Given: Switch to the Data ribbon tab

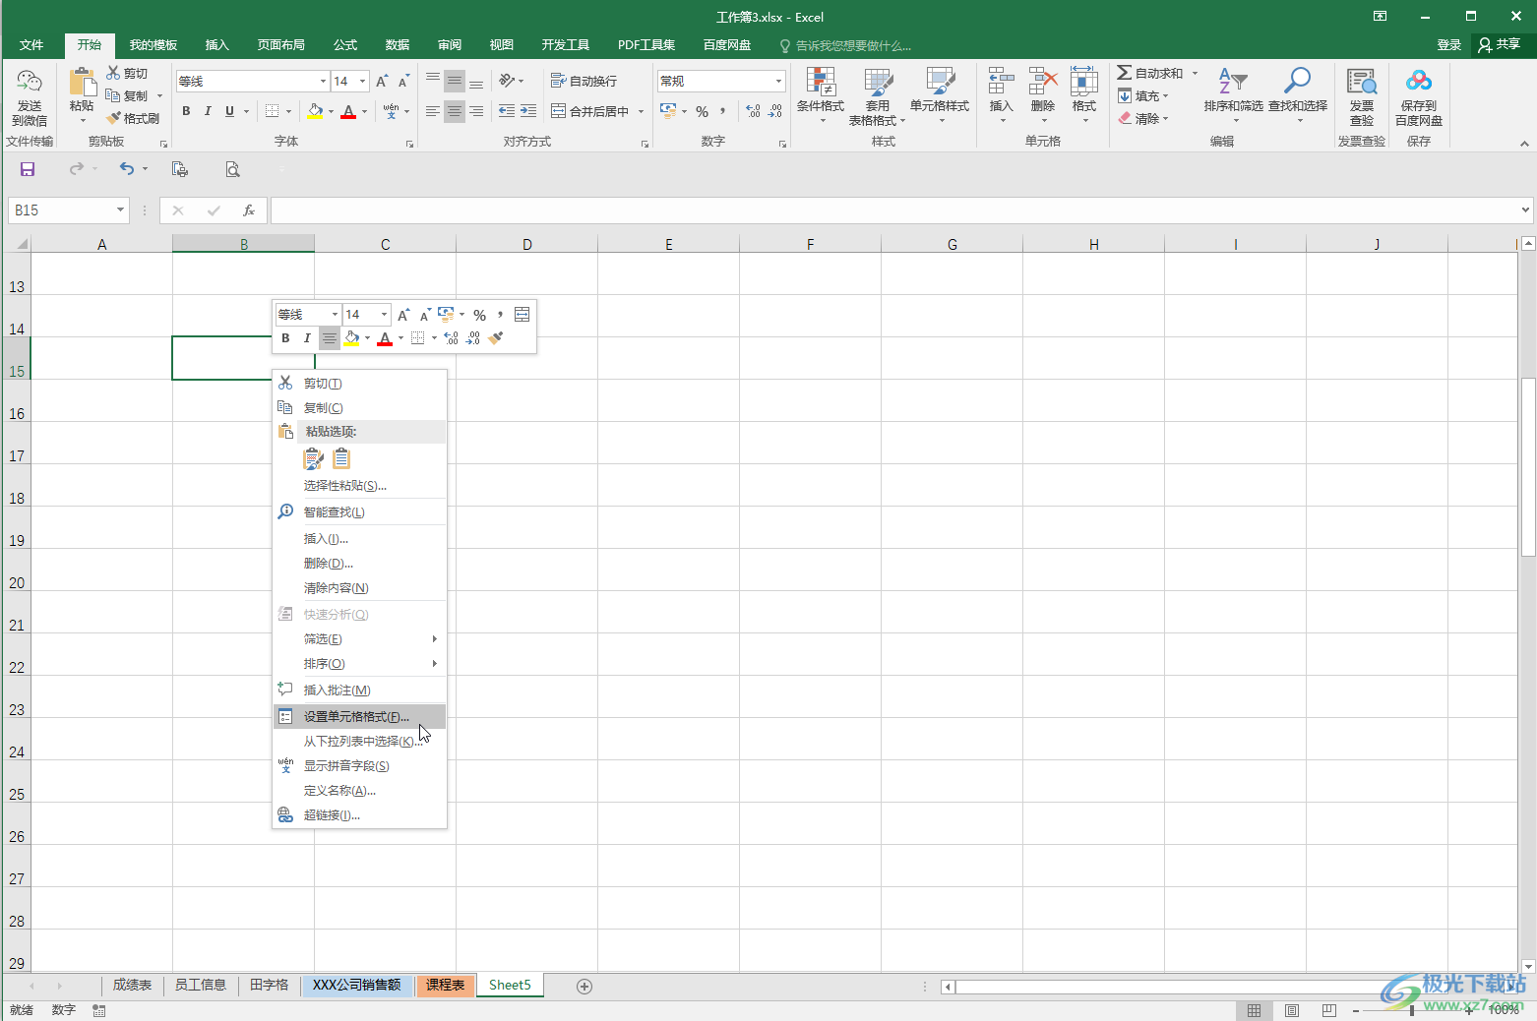Looking at the screenshot, I should coord(398,45).
